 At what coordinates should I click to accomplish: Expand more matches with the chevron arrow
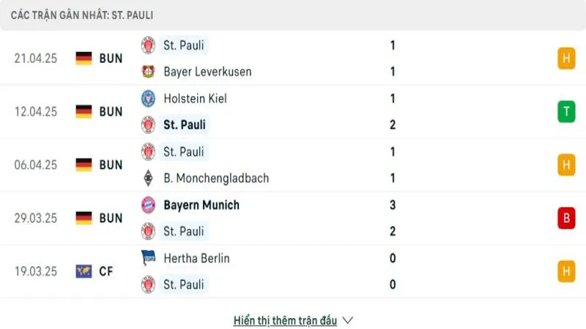point(348,320)
